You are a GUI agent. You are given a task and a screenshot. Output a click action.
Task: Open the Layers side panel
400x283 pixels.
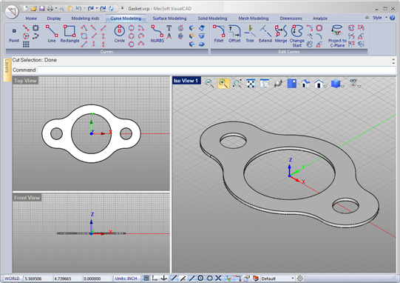coord(7,70)
